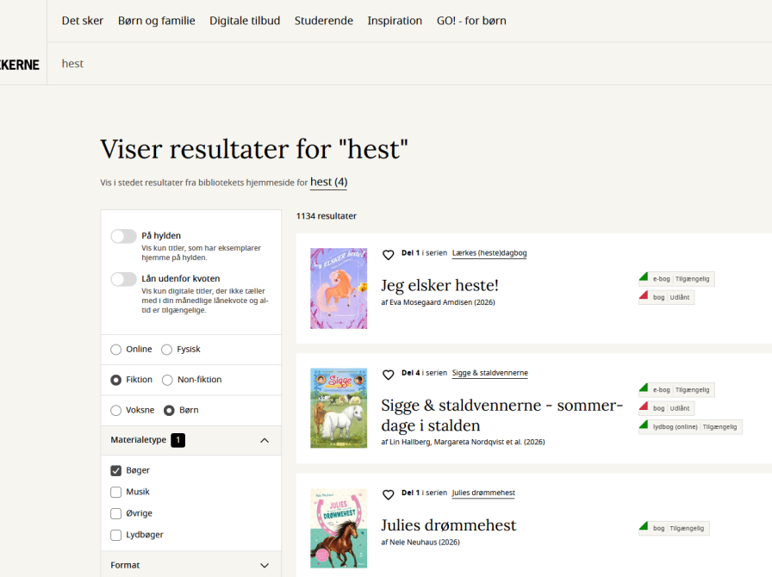Image resolution: width=772 pixels, height=577 pixels.
Task: Open 'Børn og familie' menu item
Action: click(157, 21)
